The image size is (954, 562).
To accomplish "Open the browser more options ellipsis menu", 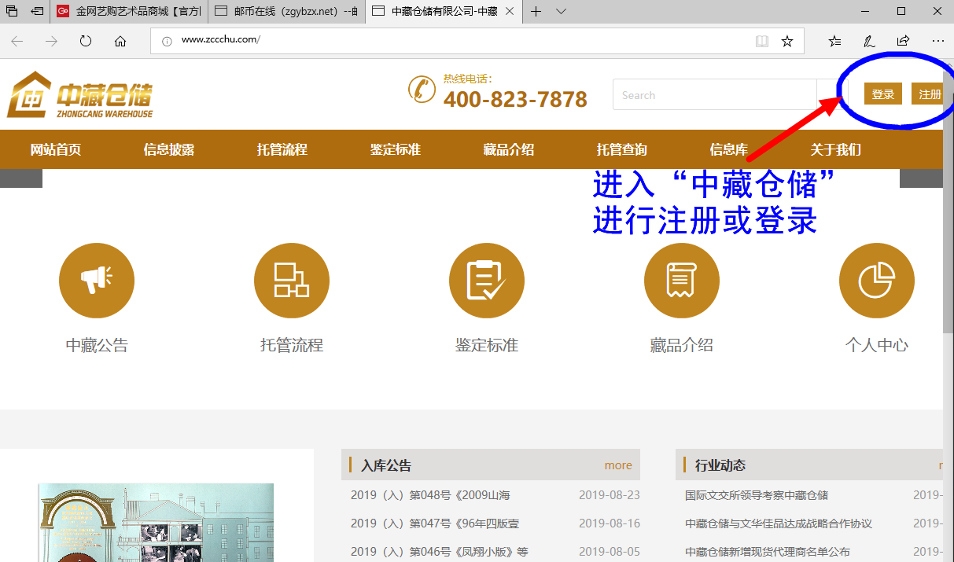I will click(x=937, y=41).
